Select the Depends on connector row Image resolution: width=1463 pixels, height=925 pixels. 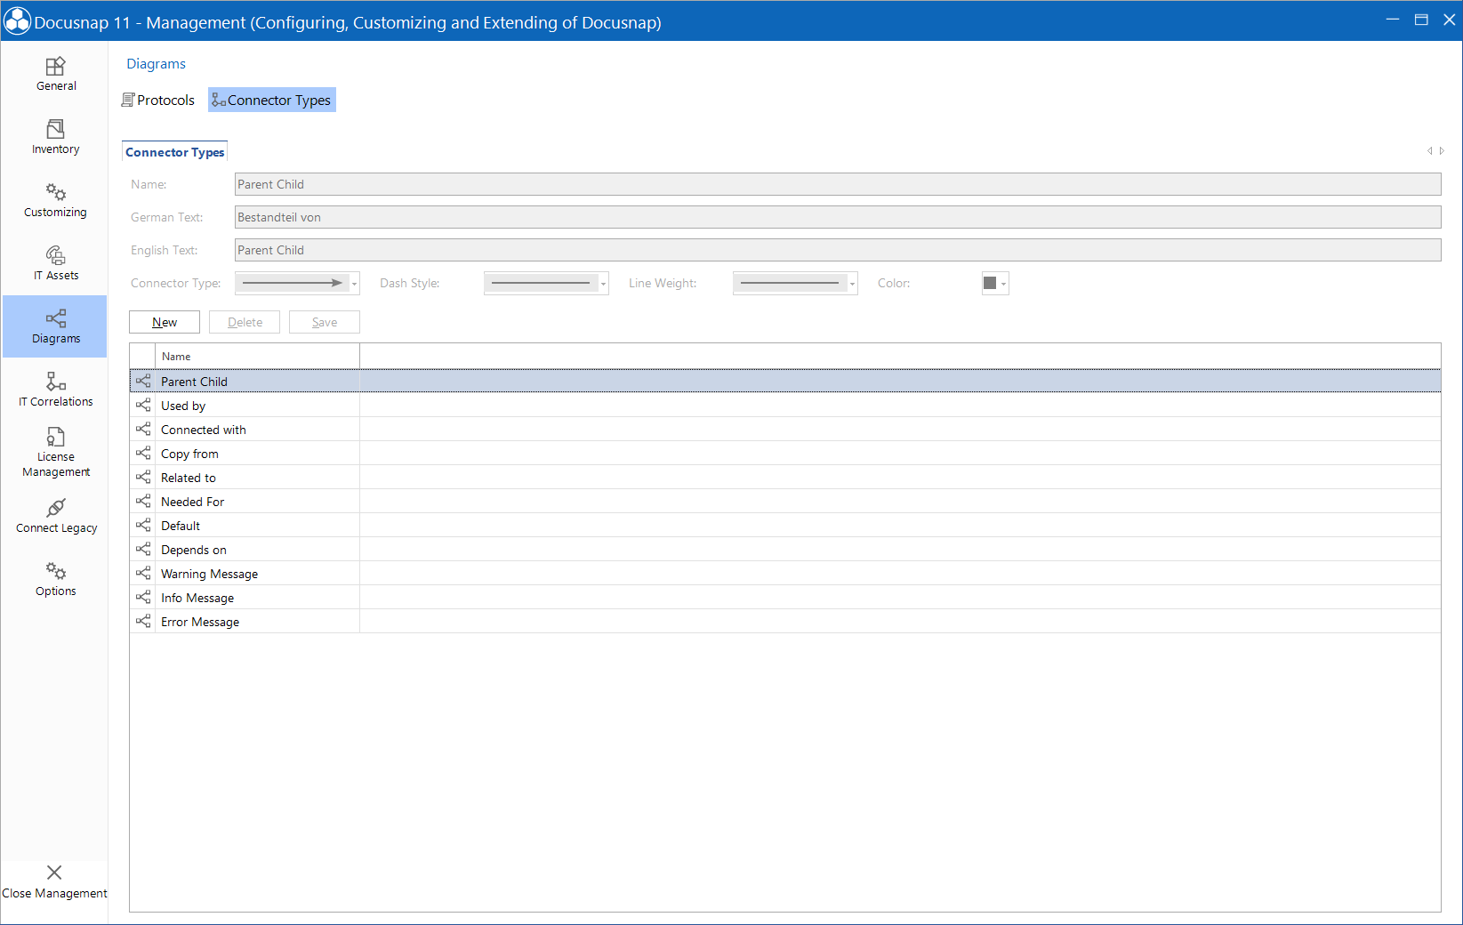194,549
